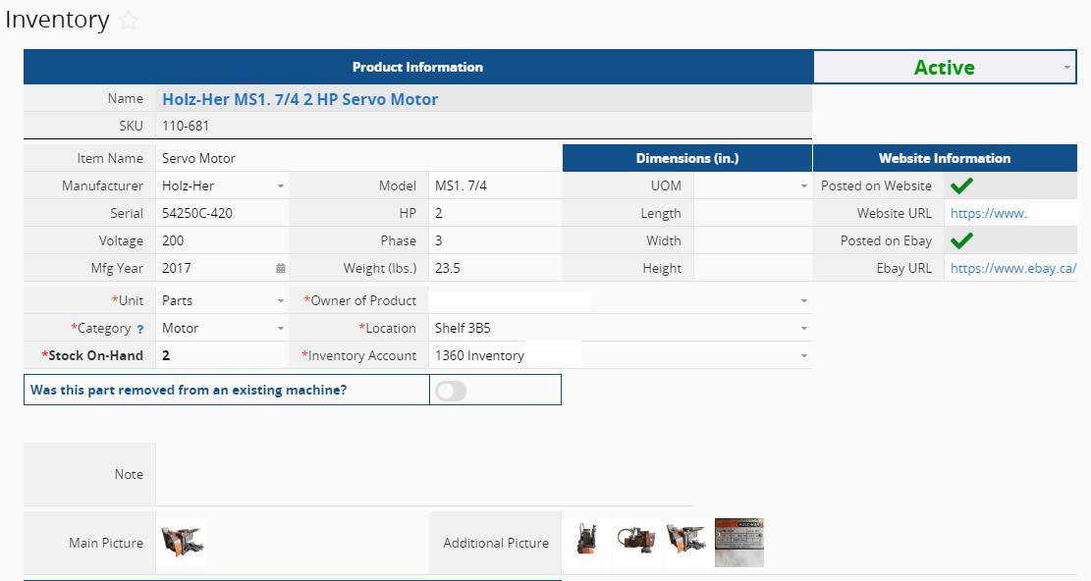
Task: Edit the Serial field 54250C-420
Action: pyautogui.click(x=222, y=213)
